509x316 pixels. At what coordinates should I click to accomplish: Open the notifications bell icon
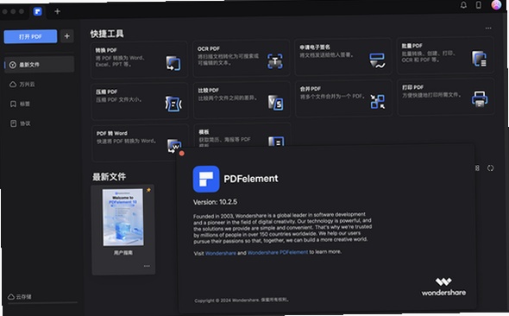pyautogui.click(x=463, y=5)
